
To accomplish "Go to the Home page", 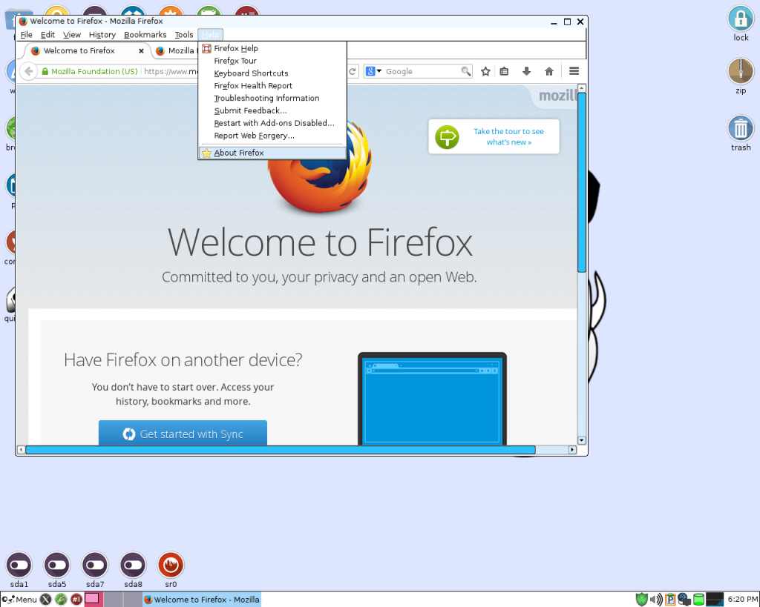I will pyautogui.click(x=548, y=72).
